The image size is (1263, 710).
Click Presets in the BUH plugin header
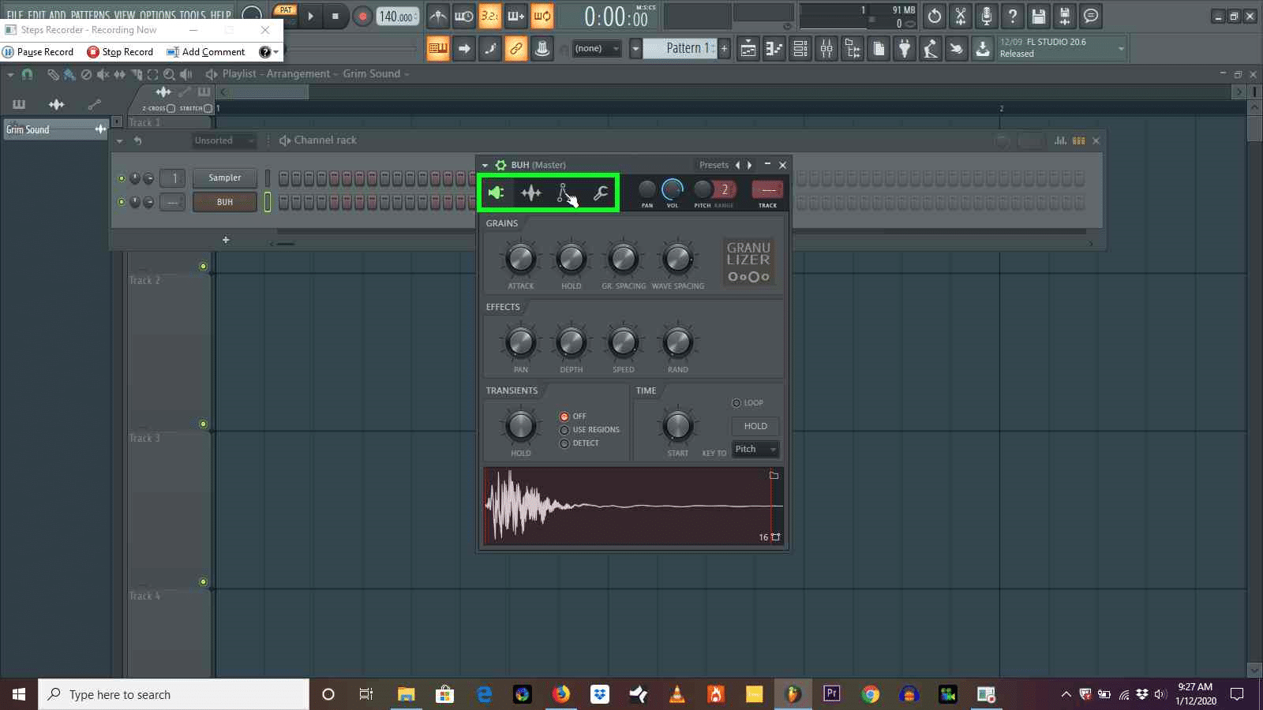[x=714, y=165]
